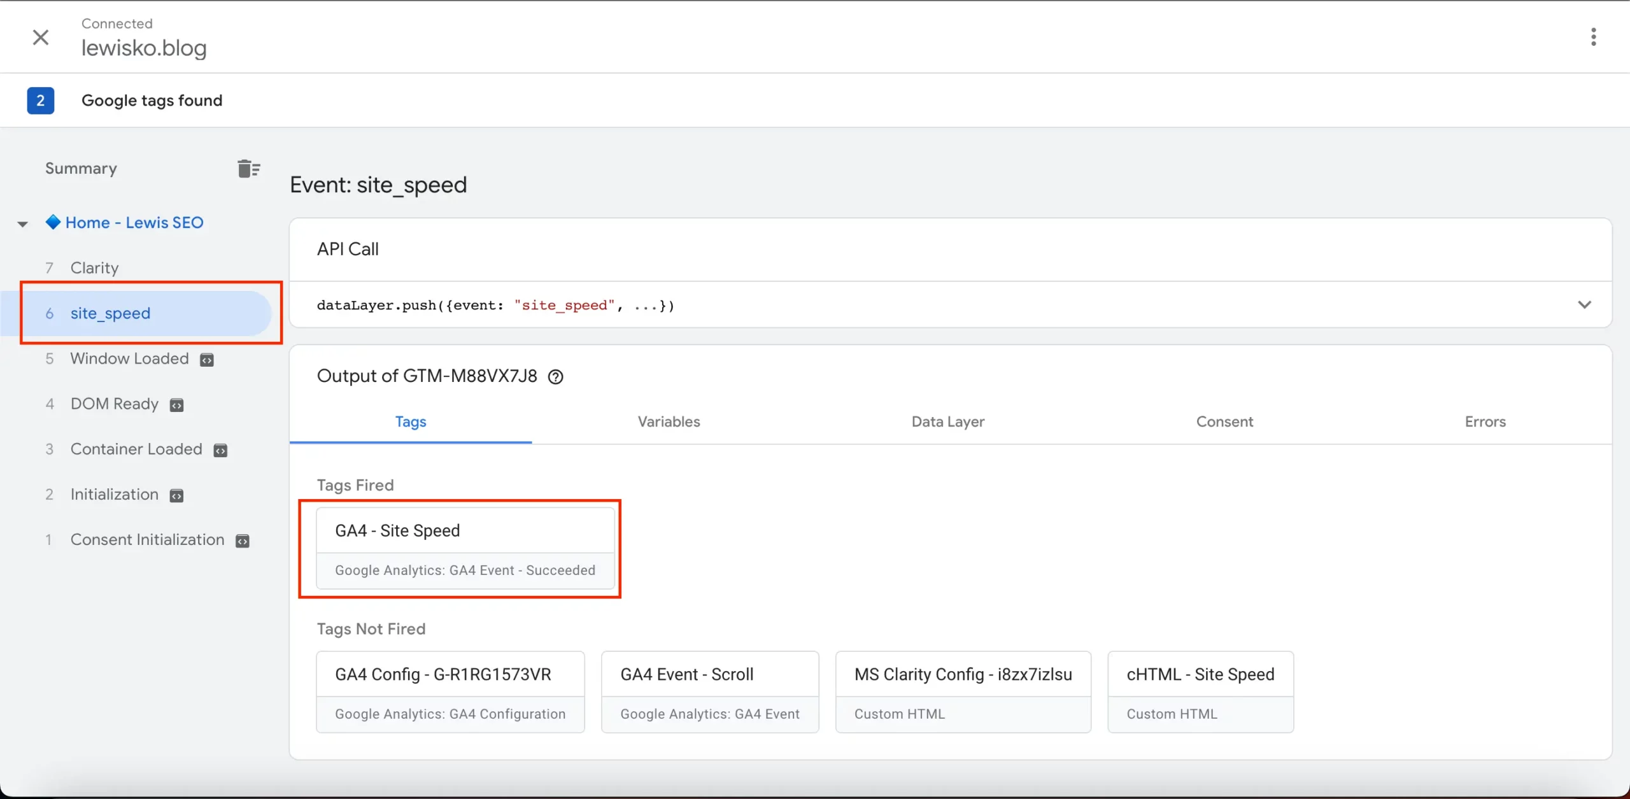Click the Google tags found label

pos(152,101)
